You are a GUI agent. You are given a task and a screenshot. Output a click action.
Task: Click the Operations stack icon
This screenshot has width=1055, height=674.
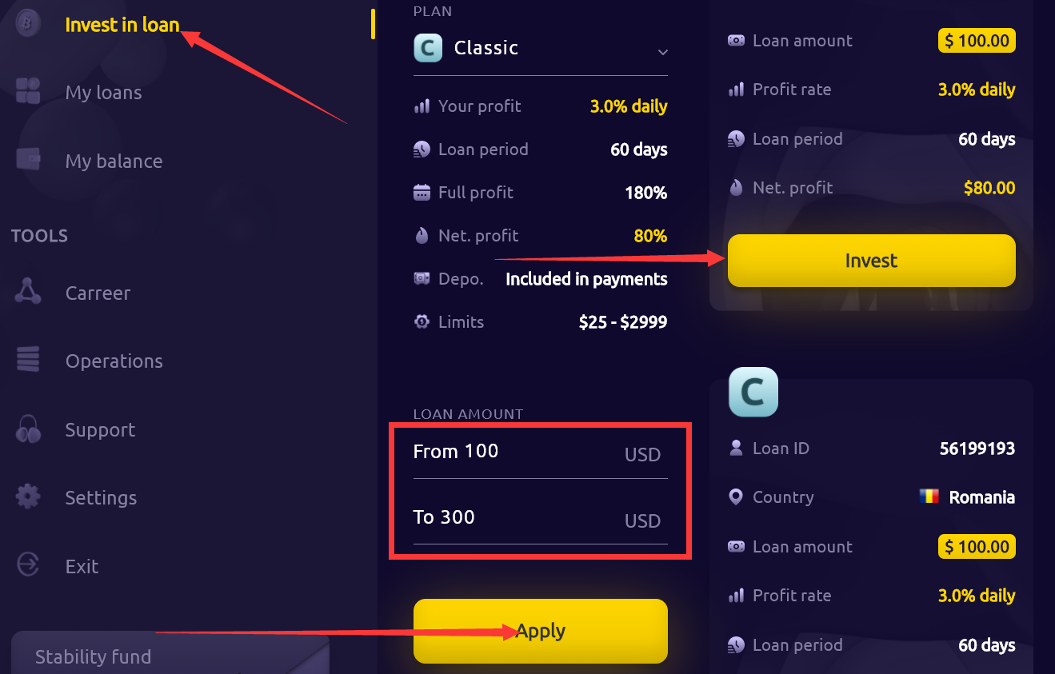coord(28,359)
